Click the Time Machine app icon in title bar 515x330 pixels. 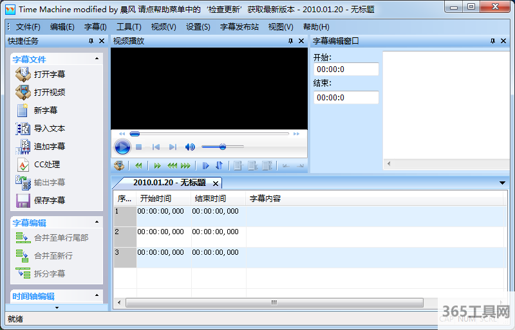pyautogui.click(x=10, y=10)
